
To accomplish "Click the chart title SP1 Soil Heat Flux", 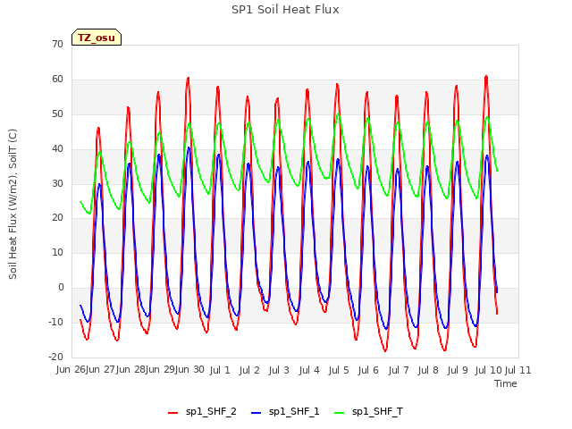I will (285, 10).
